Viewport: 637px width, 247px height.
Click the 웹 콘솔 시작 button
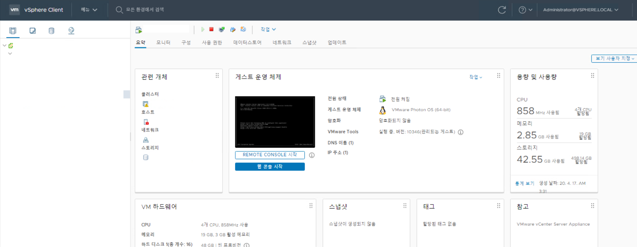270,166
